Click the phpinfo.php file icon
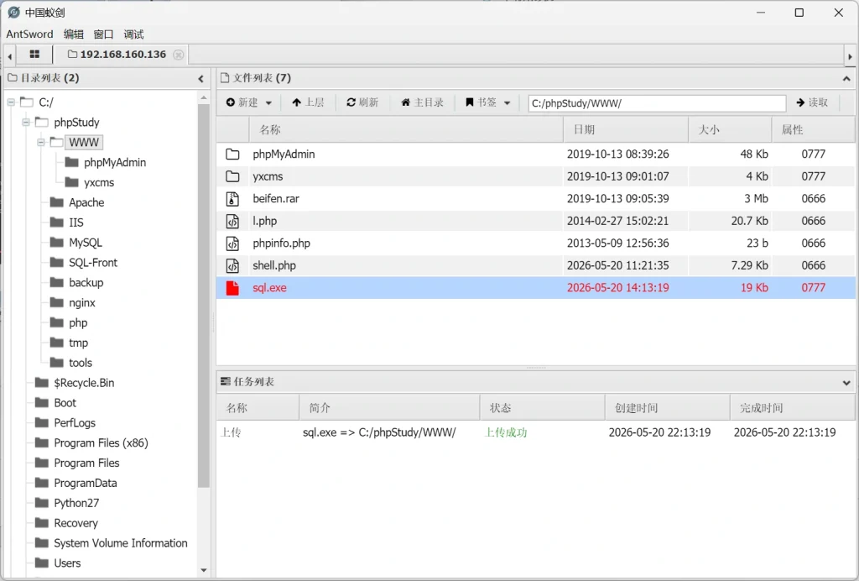 pos(232,243)
